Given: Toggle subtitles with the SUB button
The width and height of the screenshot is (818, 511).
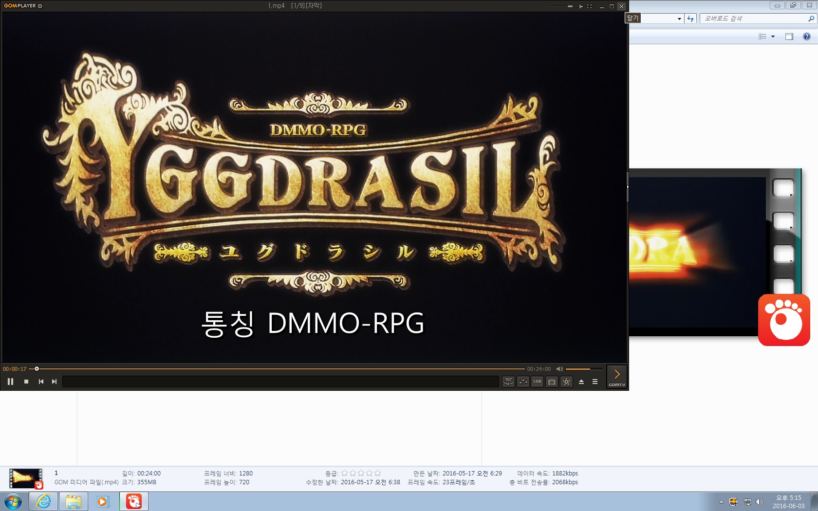Looking at the screenshot, I should point(537,382).
